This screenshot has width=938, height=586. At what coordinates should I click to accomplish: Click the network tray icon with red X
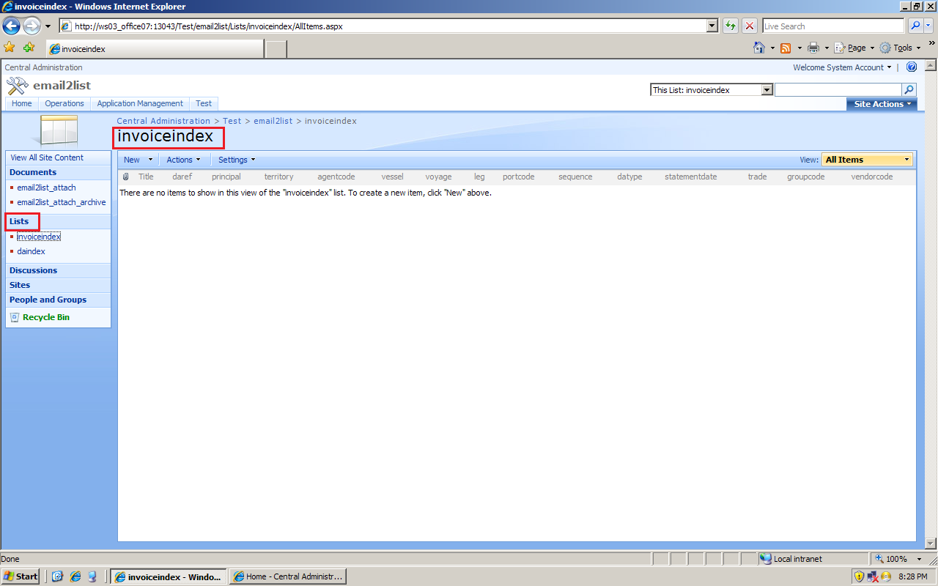[x=873, y=576]
